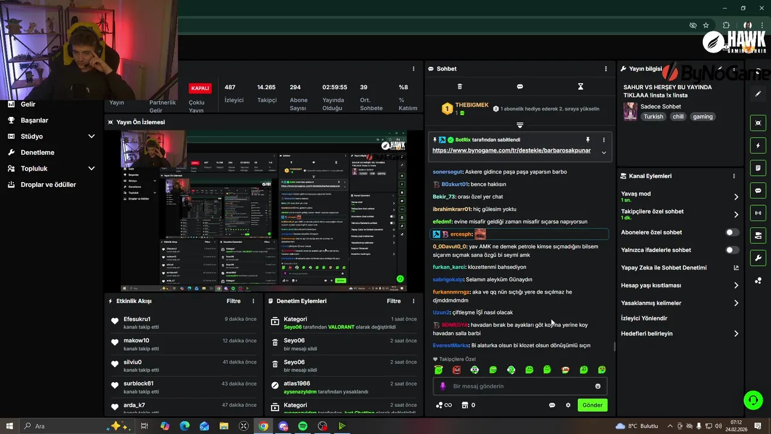Open Kanal Eylemleri three-dot menu

coord(734,176)
